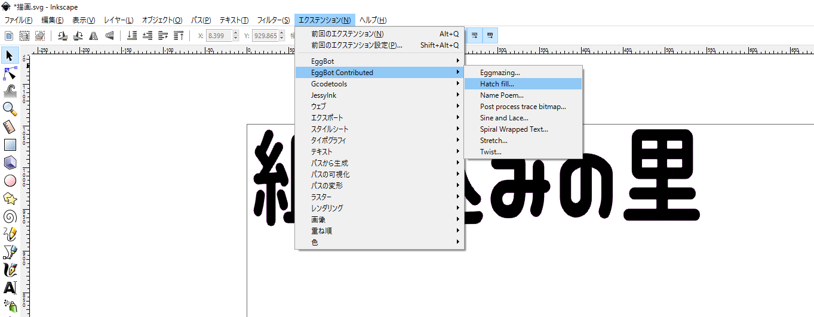Select the Measure ruler tool
814x317 pixels.
pos(10,126)
